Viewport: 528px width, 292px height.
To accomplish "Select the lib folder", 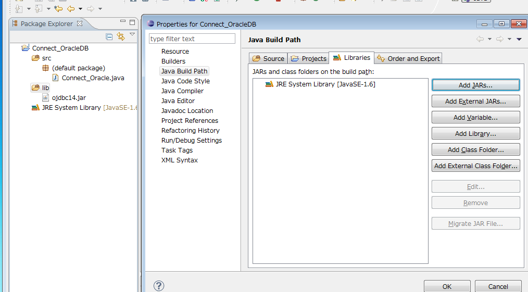I will 45,88.
